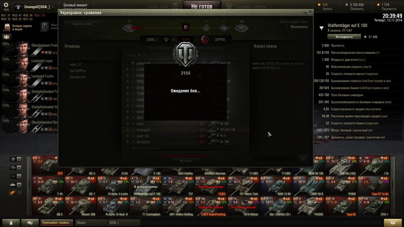Image resolution: width=404 pixels, height=227 pixels.
Task: Click the send message arrow button
Action: 303,158
